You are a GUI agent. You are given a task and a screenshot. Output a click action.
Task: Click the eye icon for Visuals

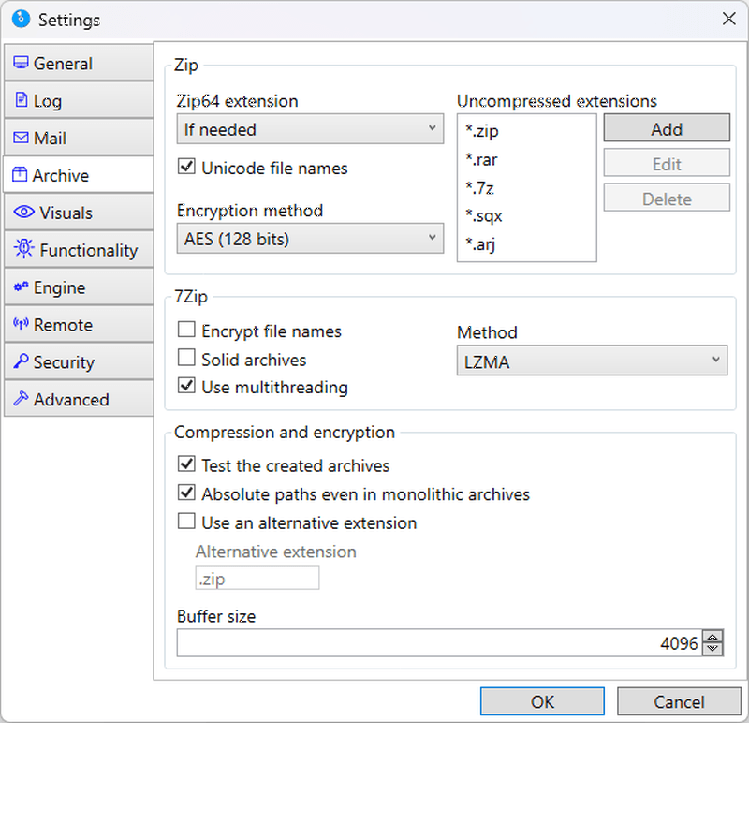23,212
